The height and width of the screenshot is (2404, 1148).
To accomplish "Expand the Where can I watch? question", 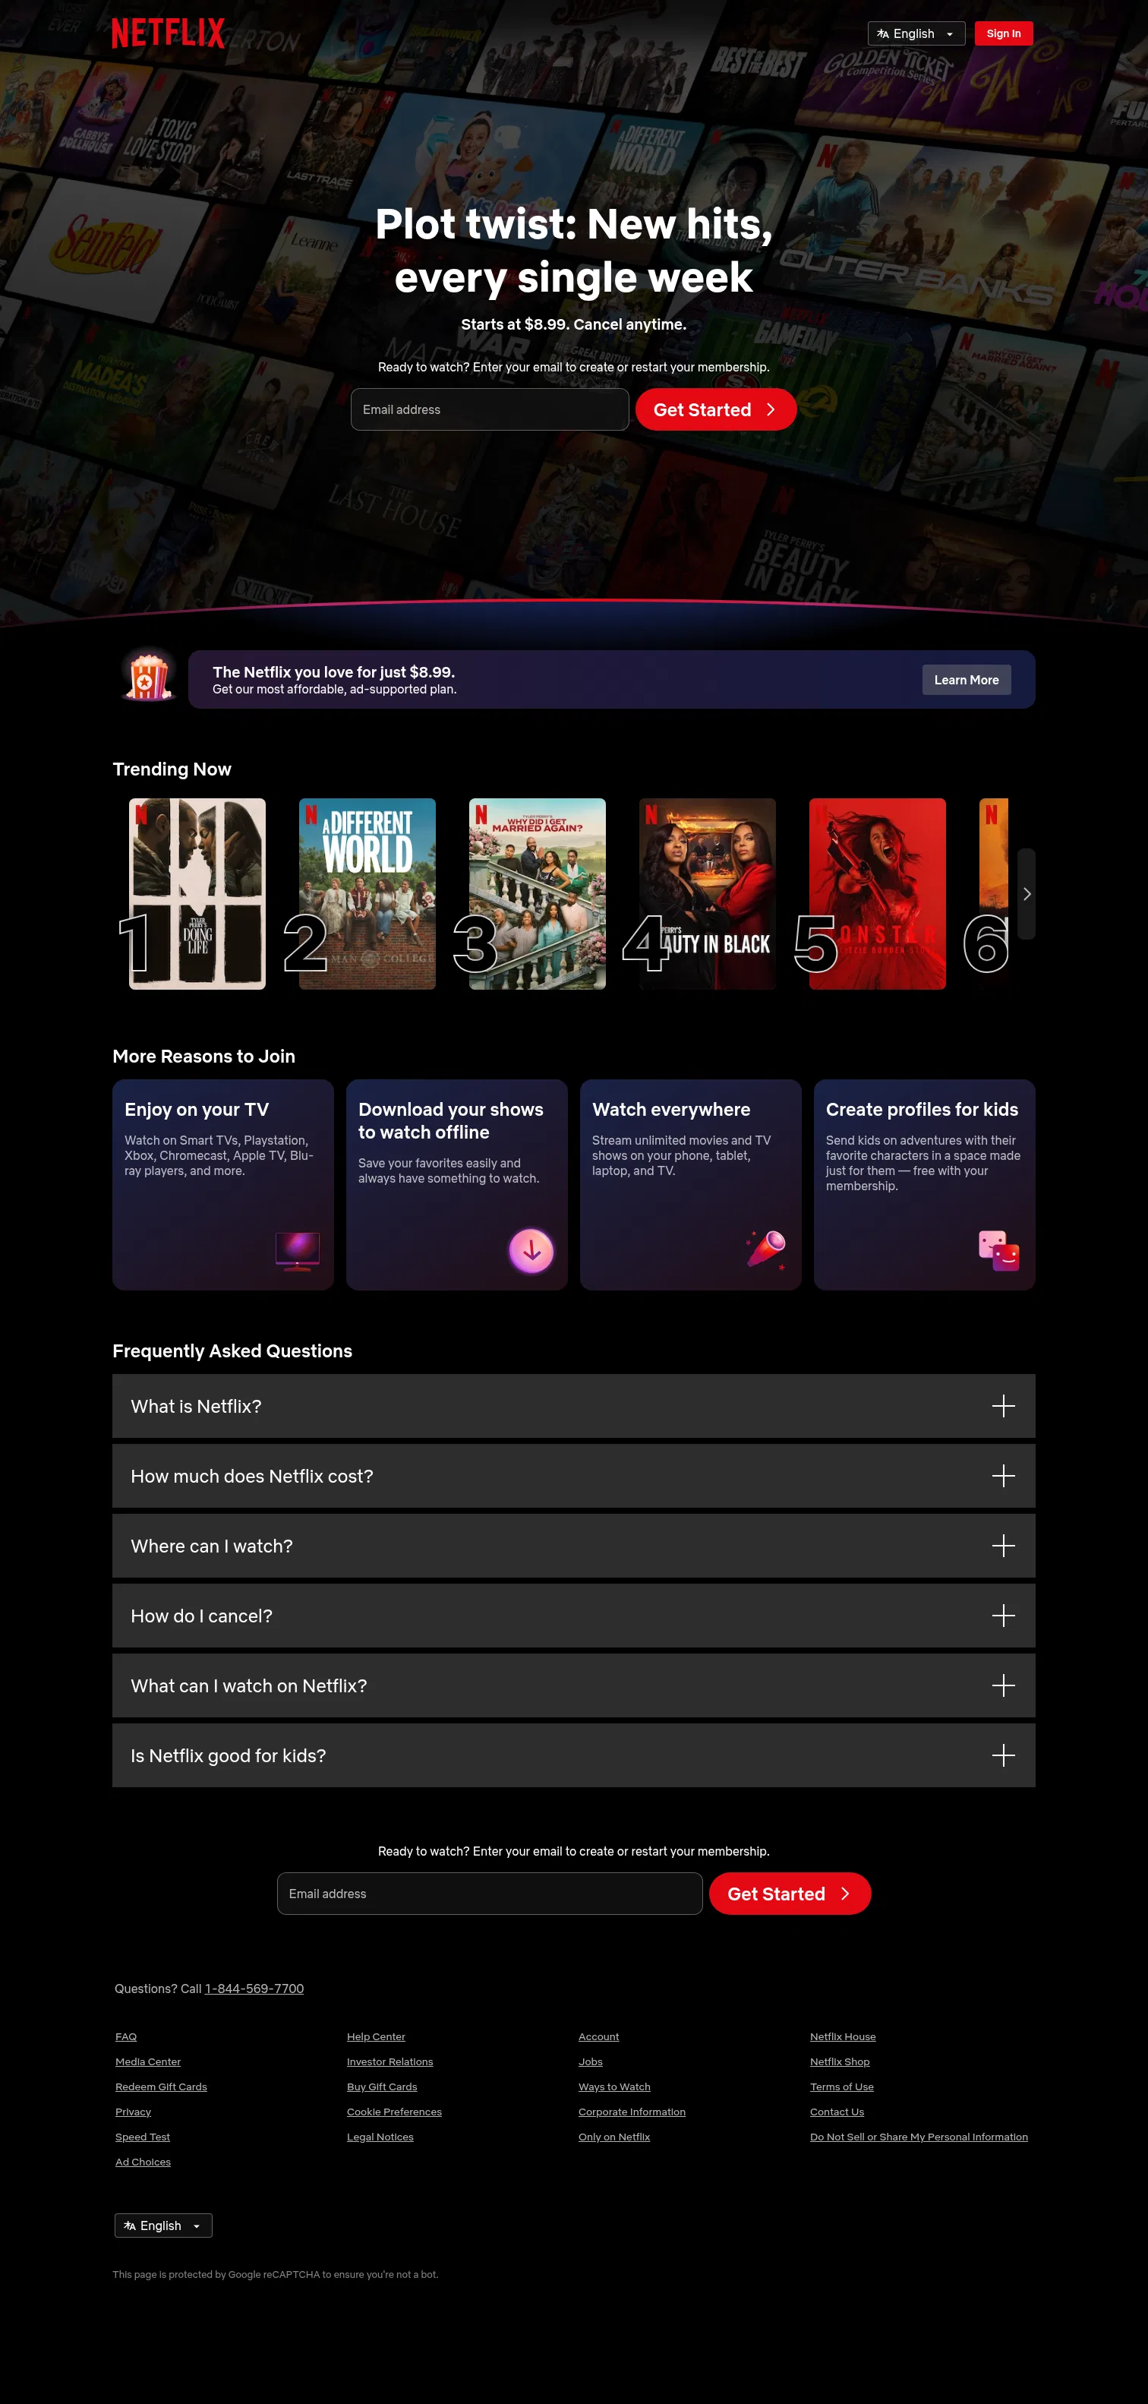I will coord(573,1546).
